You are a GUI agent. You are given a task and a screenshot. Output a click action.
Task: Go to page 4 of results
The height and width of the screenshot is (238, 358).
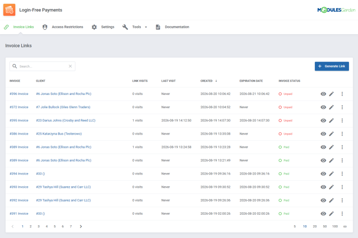(x=46, y=226)
